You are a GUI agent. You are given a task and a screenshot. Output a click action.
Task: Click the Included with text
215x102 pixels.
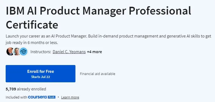(16, 97)
